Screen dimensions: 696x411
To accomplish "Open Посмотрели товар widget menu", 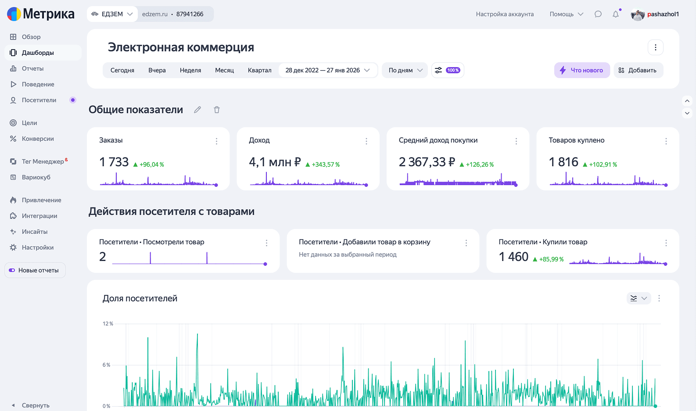I will [x=266, y=243].
